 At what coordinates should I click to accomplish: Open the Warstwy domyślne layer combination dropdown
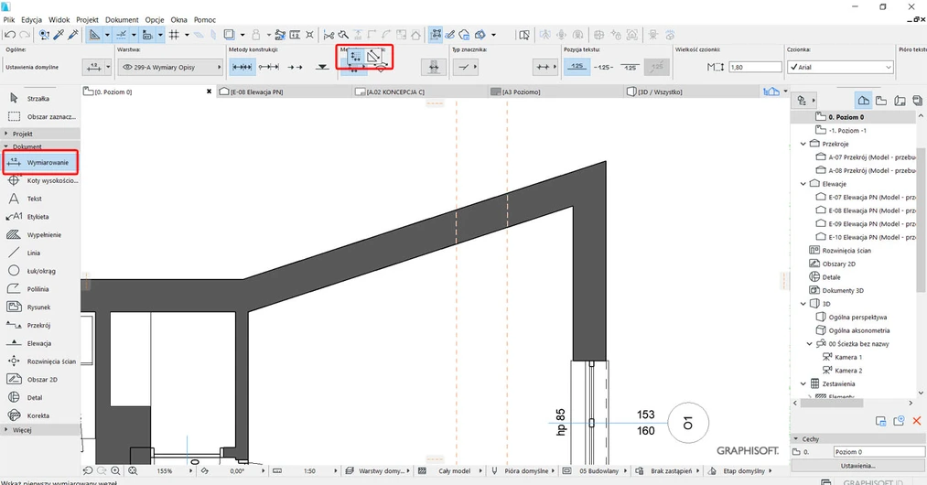[x=377, y=470]
